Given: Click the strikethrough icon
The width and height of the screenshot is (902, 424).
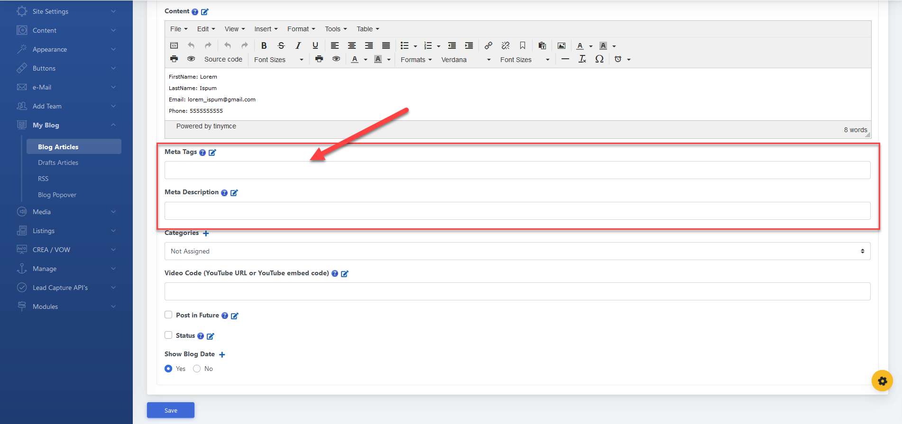Looking at the screenshot, I should click(281, 45).
